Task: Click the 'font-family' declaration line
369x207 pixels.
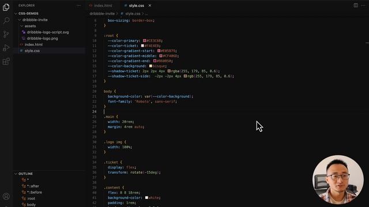Action: coord(142,101)
